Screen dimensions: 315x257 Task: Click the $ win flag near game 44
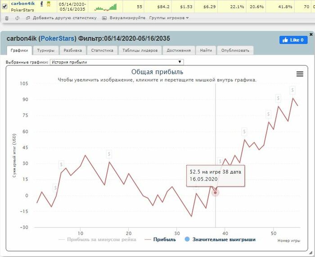tap(244, 131)
